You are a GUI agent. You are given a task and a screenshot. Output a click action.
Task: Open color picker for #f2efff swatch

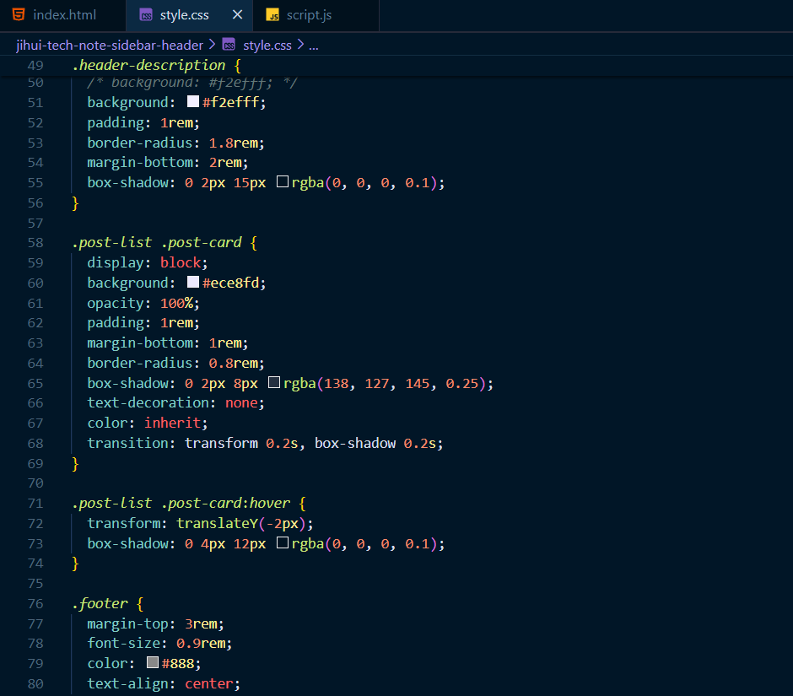[192, 101]
